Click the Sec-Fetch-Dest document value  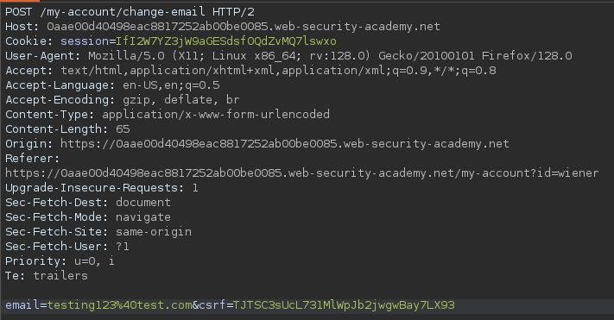click(143, 202)
